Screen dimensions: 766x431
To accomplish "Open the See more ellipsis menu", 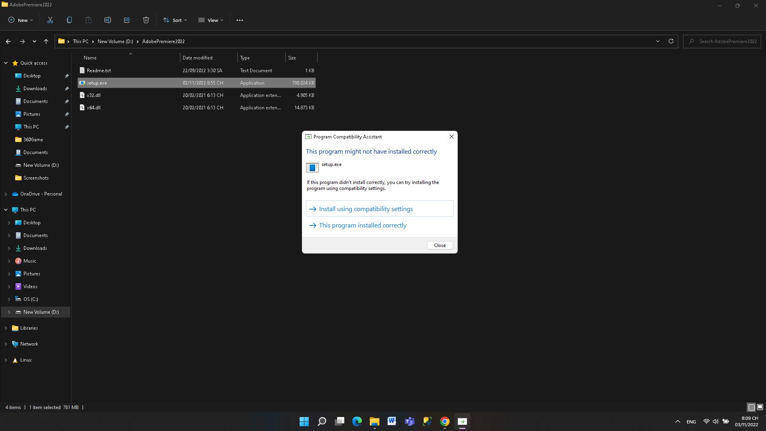I will [240, 20].
